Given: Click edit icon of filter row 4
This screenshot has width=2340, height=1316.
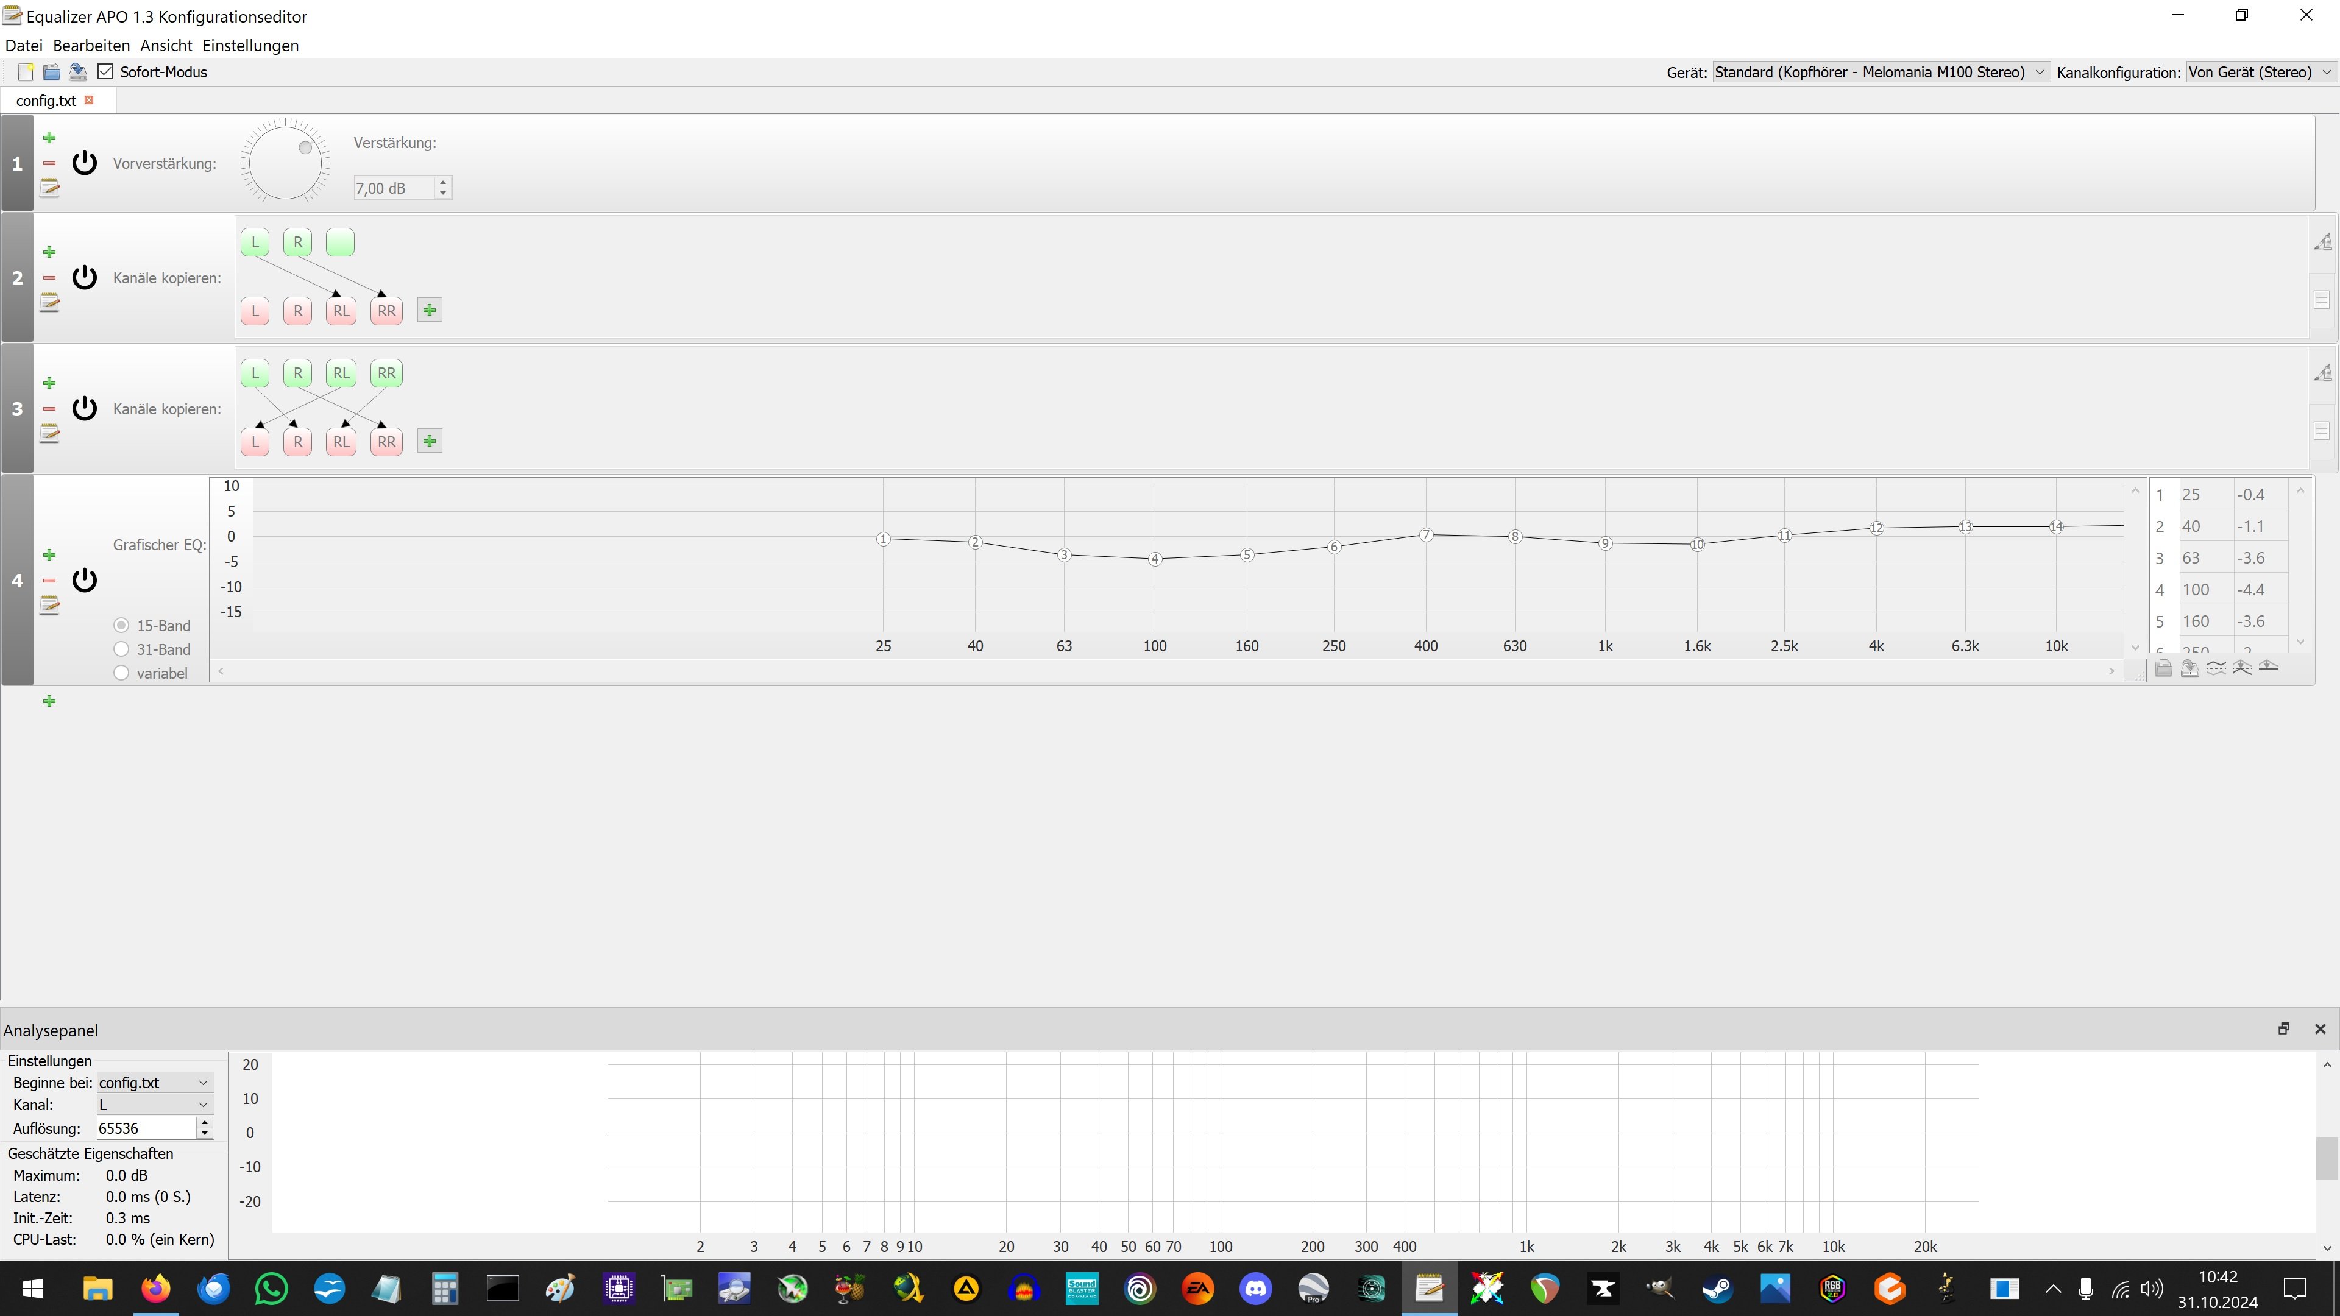Looking at the screenshot, I should [50, 606].
